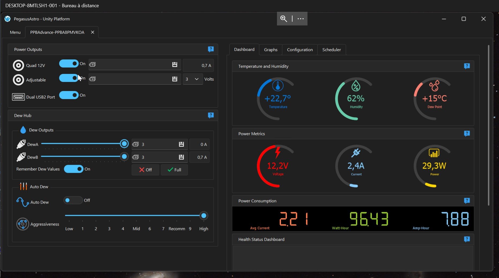Open the Menu tab
499x278 pixels.
15,32
